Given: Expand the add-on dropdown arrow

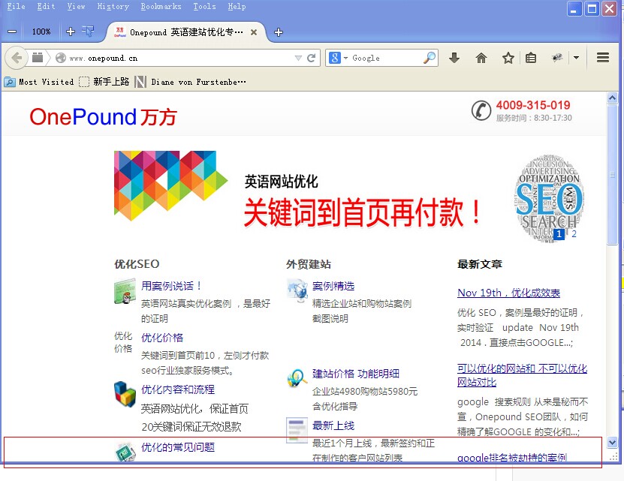Looking at the screenshot, I should pos(576,58).
